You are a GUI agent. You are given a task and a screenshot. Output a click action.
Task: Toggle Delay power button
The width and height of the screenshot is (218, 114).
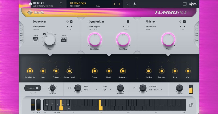click(x=69, y=88)
